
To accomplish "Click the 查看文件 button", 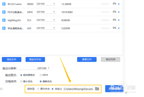I will [87, 59].
